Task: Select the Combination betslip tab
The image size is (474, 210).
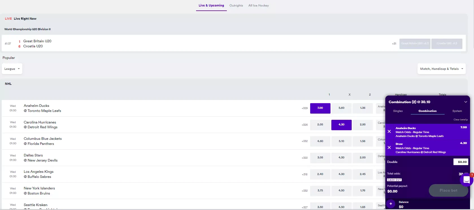Action: point(427,111)
